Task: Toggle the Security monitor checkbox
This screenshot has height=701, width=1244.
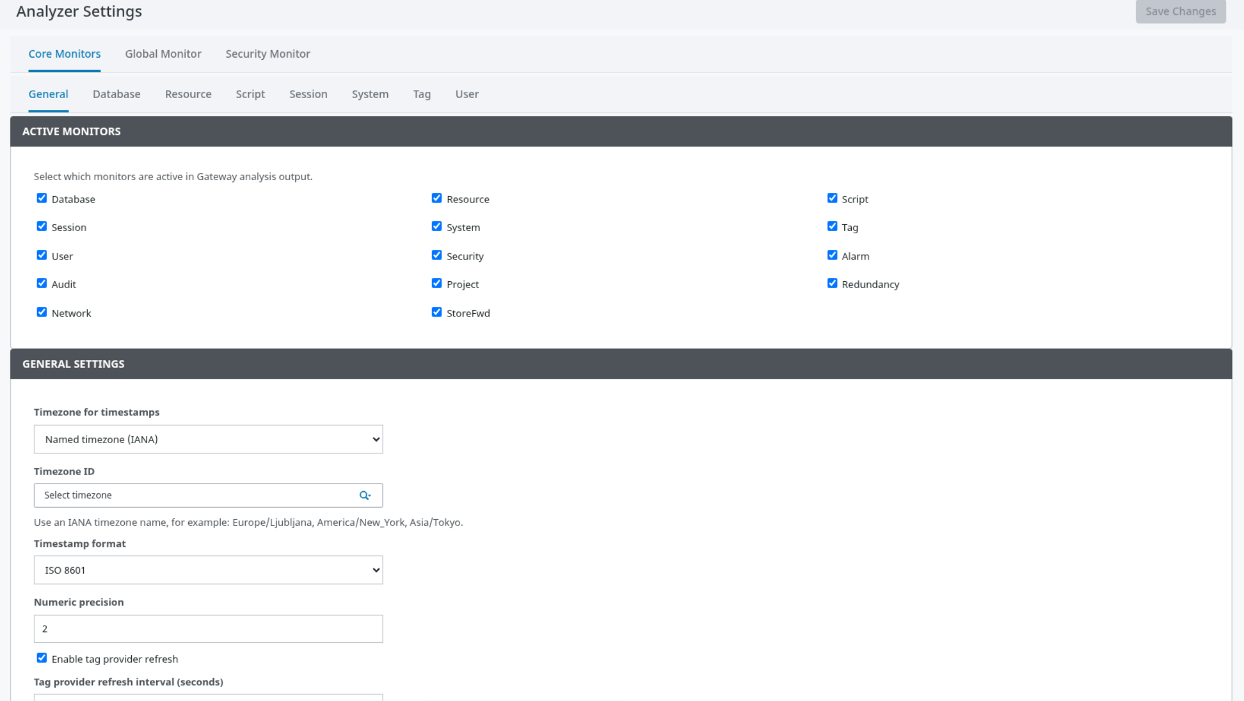Action: point(437,255)
